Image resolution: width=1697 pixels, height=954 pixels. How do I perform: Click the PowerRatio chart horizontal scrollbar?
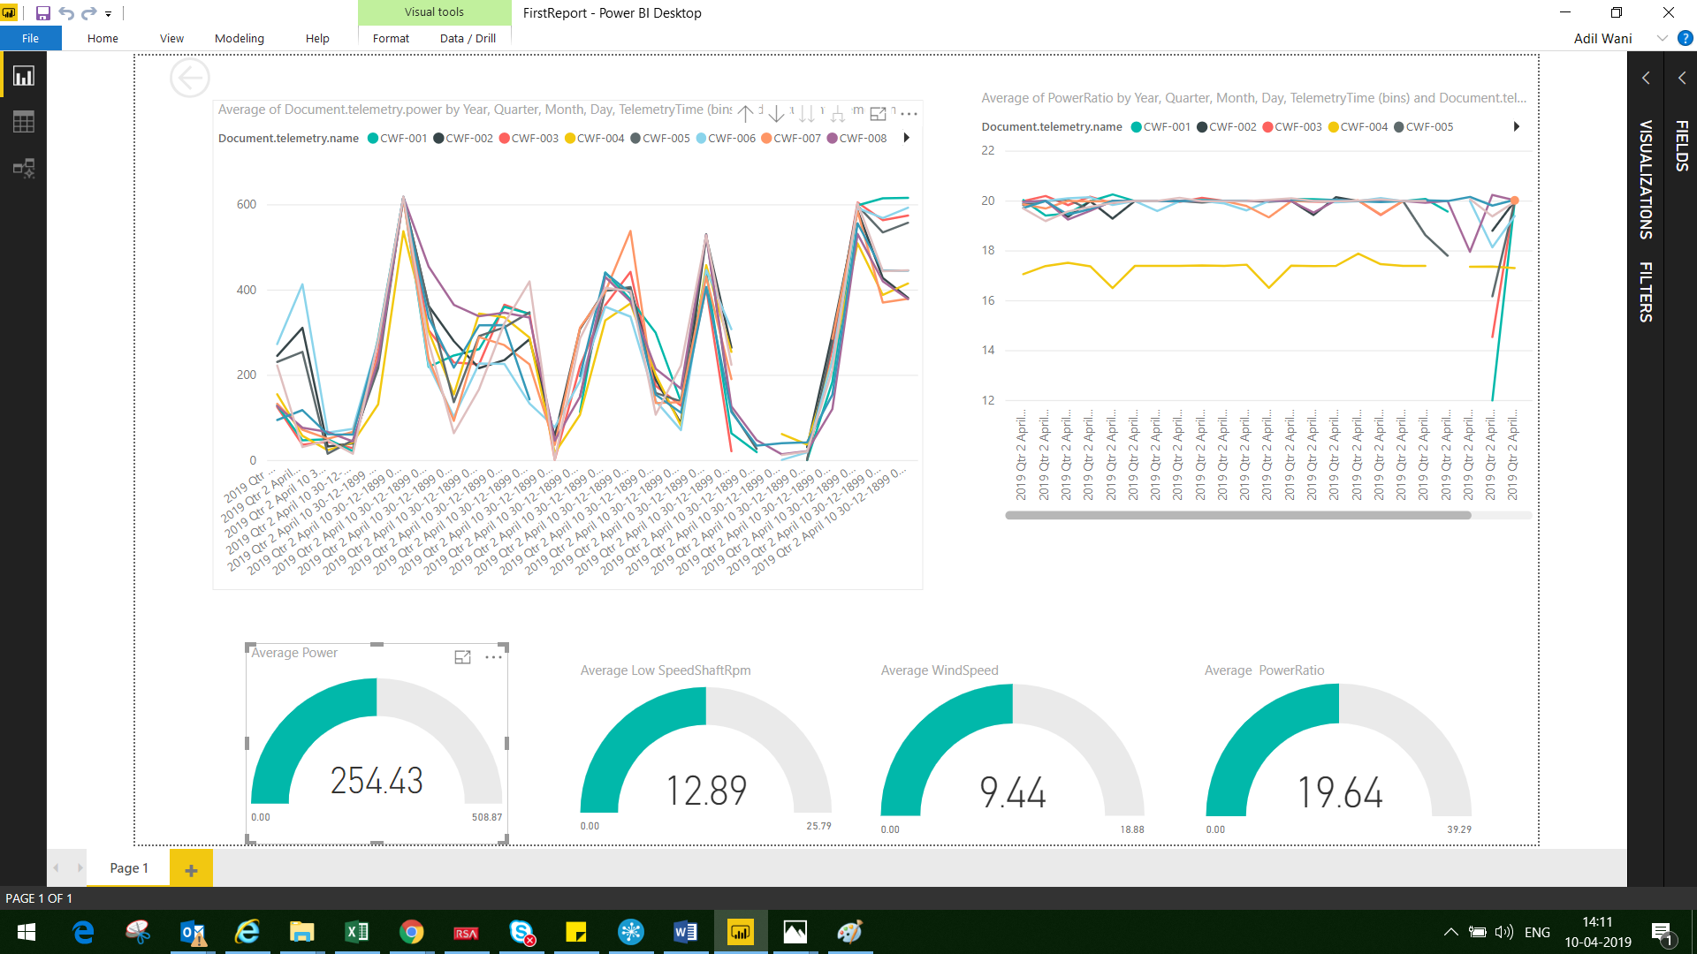1238,515
